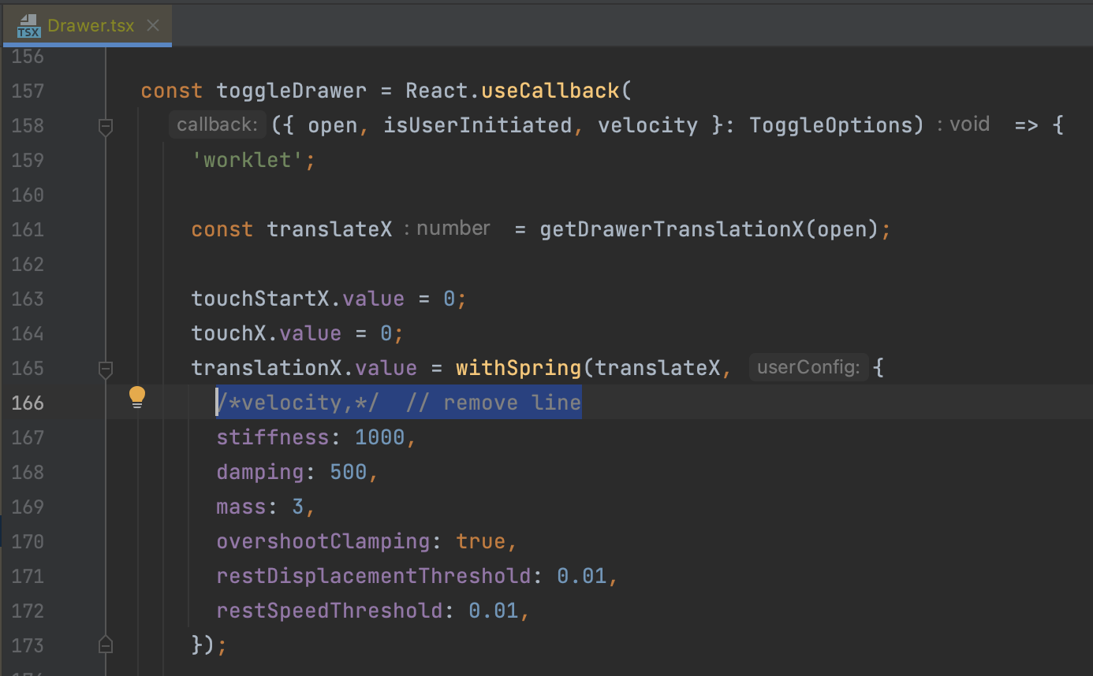The width and height of the screenshot is (1093, 676).
Task: Collapse the withSpring fold marker on line 165
Action: coord(106,368)
